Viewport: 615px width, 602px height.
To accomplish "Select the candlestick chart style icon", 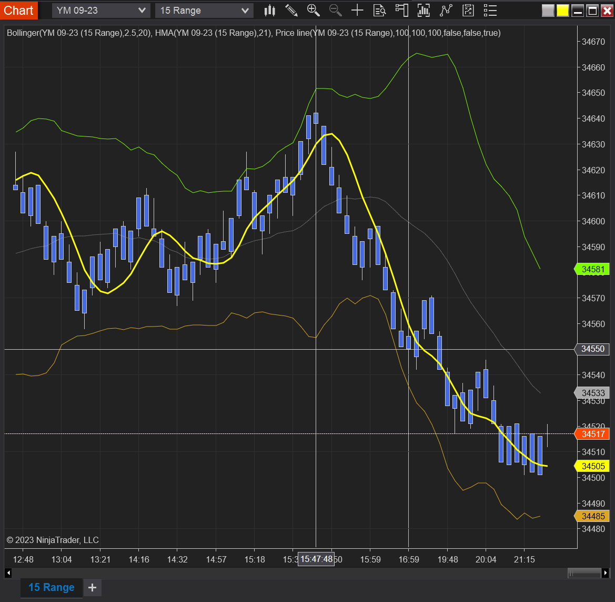I will point(269,10).
